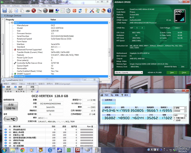The height and width of the screenshot is (153, 191).
Task: Click the Save floppy icon in SIW toolbar
Action: [x=4, y=11]
